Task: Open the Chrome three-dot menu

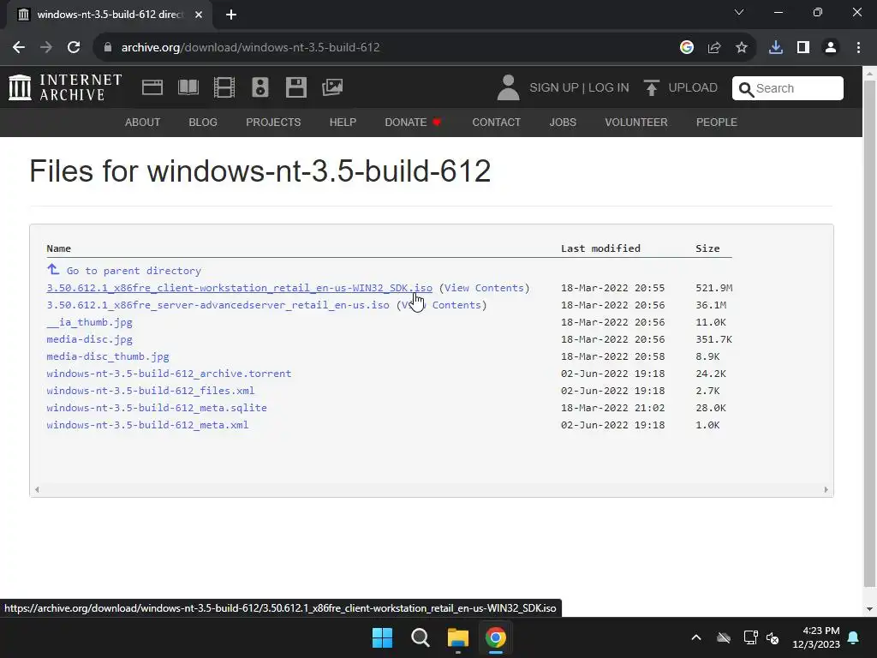Action: click(x=858, y=47)
